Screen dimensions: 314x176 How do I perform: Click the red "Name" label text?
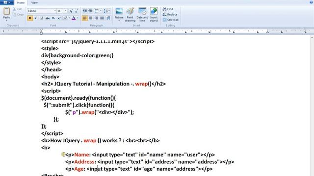click(x=82, y=154)
